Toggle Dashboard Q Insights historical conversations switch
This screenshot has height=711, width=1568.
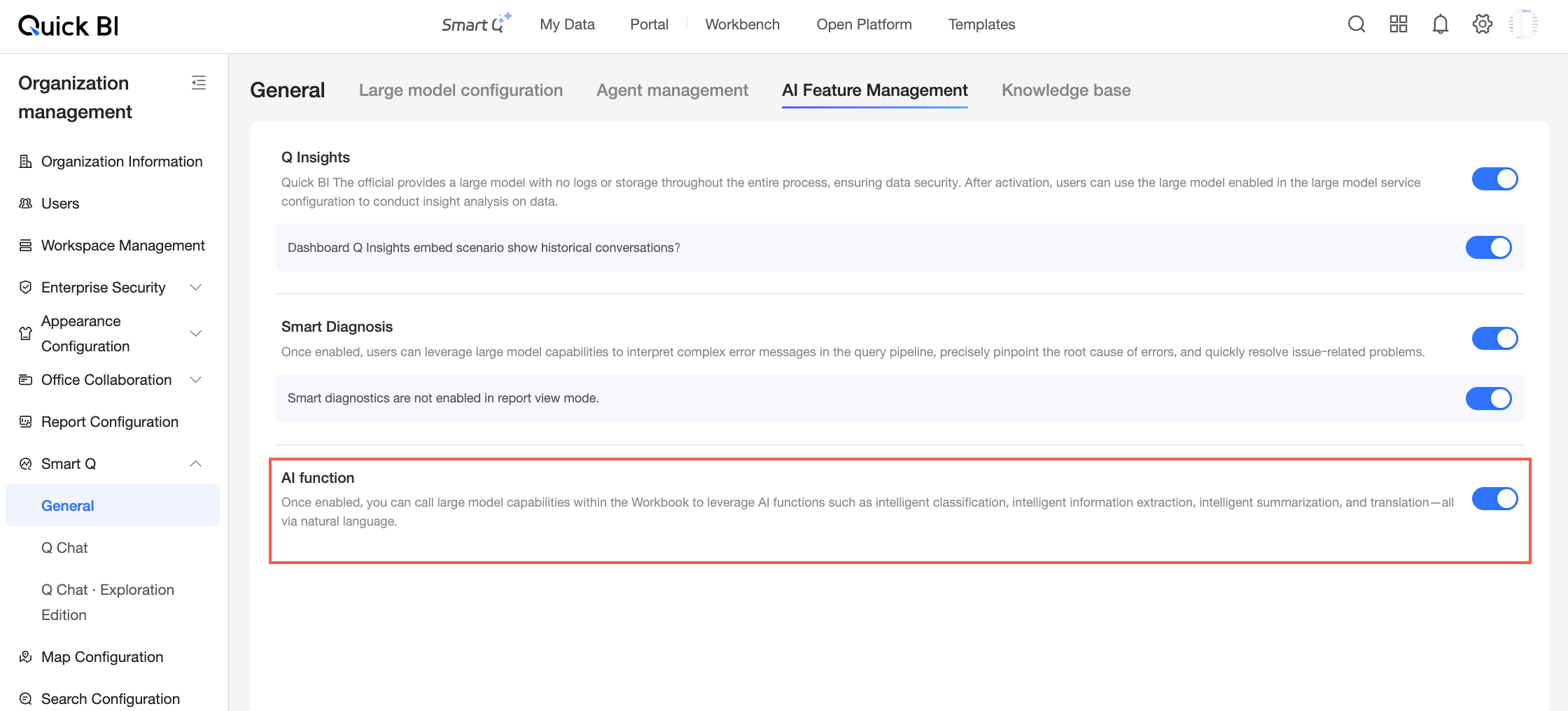pyautogui.click(x=1489, y=248)
